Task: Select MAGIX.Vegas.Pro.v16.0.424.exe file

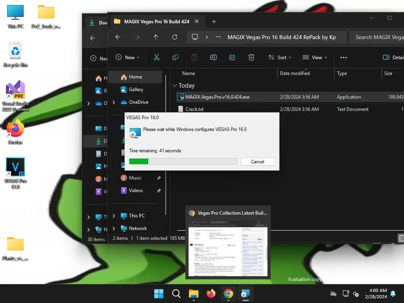Action: click(217, 97)
